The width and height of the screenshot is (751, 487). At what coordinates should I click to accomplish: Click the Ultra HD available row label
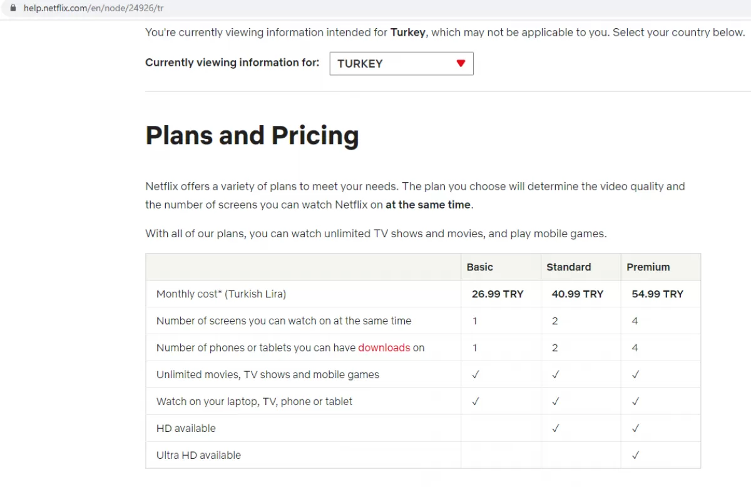[198, 455]
